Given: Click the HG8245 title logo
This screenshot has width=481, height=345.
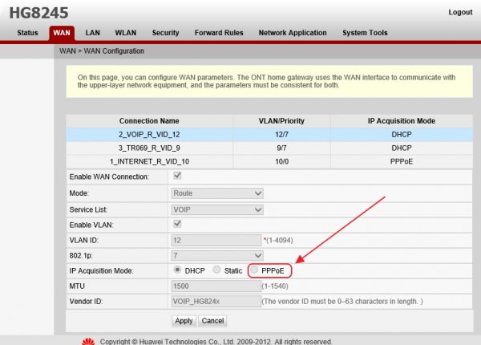Looking at the screenshot, I should click(38, 13).
